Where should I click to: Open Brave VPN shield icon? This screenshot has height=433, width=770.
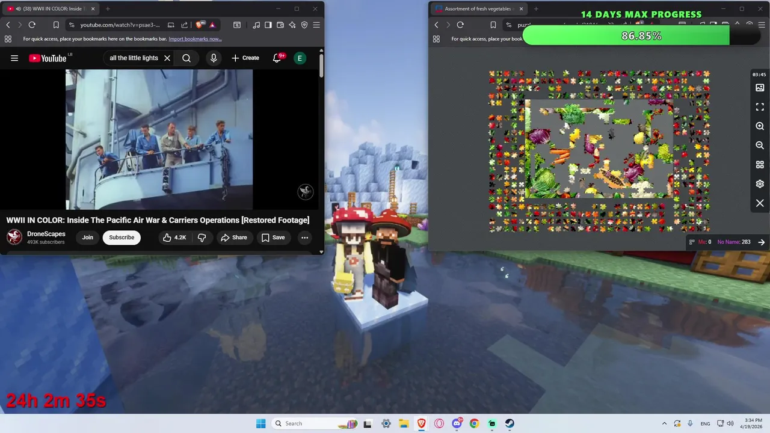click(304, 25)
